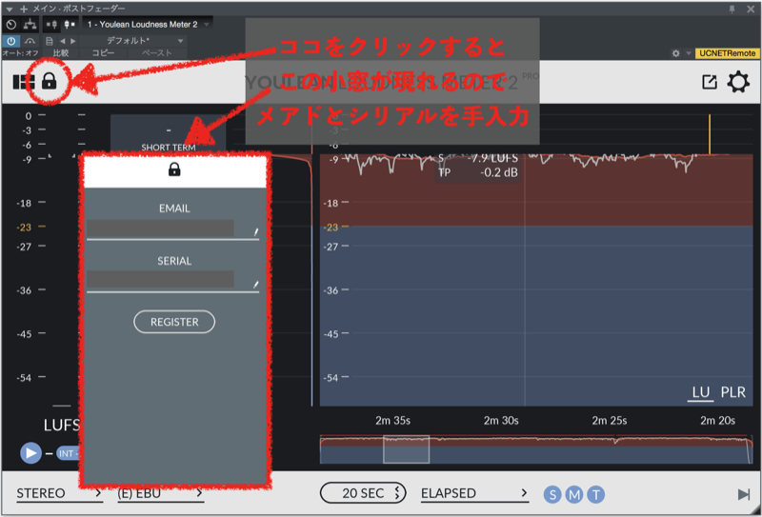Open the デフォルト preset dropdown
762x517 pixels.
pos(132,41)
